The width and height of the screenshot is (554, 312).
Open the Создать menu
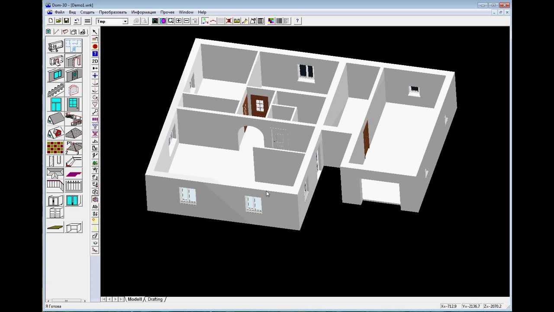(x=87, y=12)
